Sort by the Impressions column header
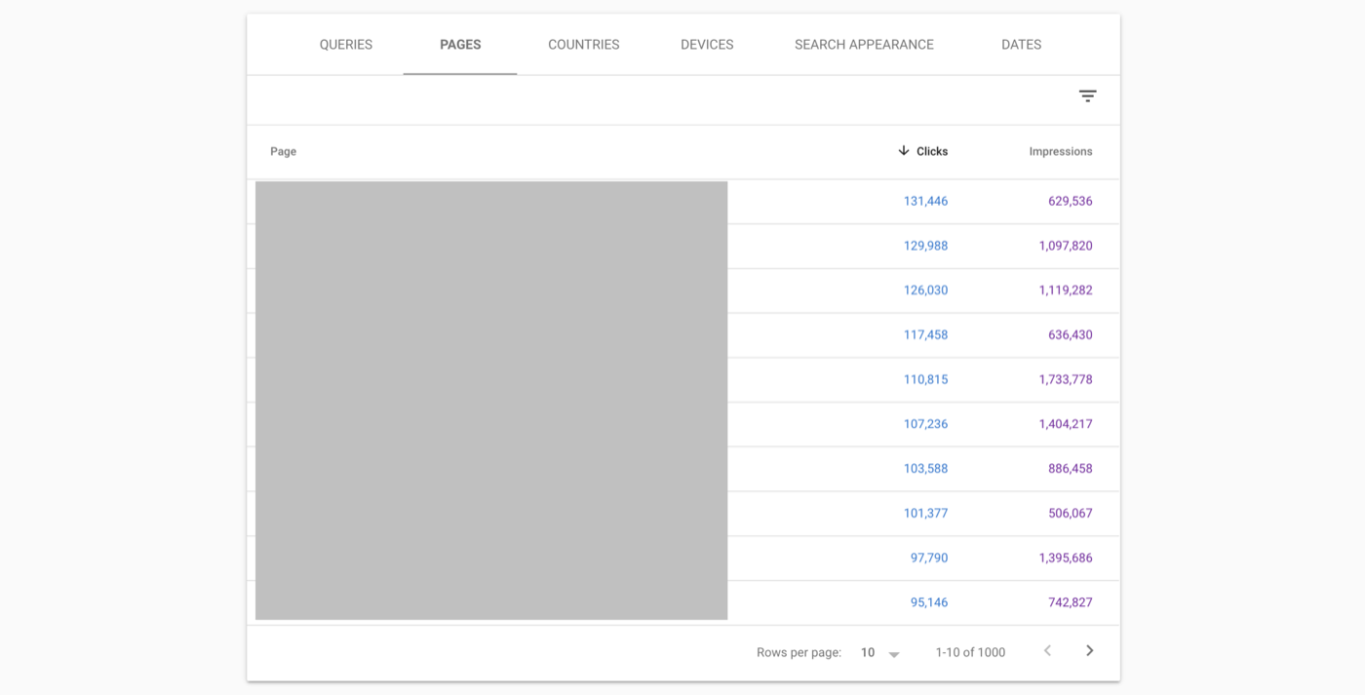Image resolution: width=1365 pixels, height=695 pixels. pyautogui.click(x=1061, y=151)
